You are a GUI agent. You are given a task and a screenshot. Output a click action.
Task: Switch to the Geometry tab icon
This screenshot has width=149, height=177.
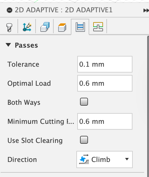click(x=27, y=27)
